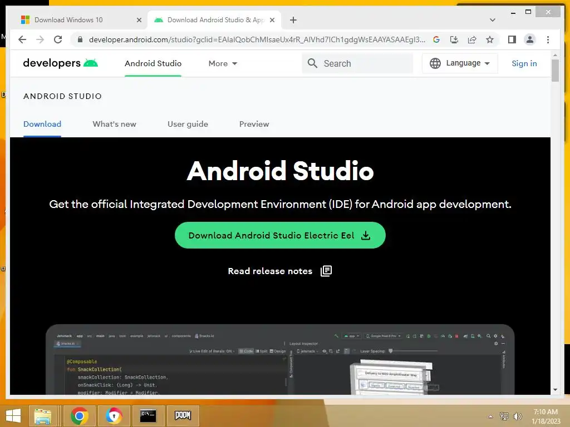The height and width of the screenshot is (427, 570).
Task: Launch Google Chrome from the taskbar
Action: [80, 416]
